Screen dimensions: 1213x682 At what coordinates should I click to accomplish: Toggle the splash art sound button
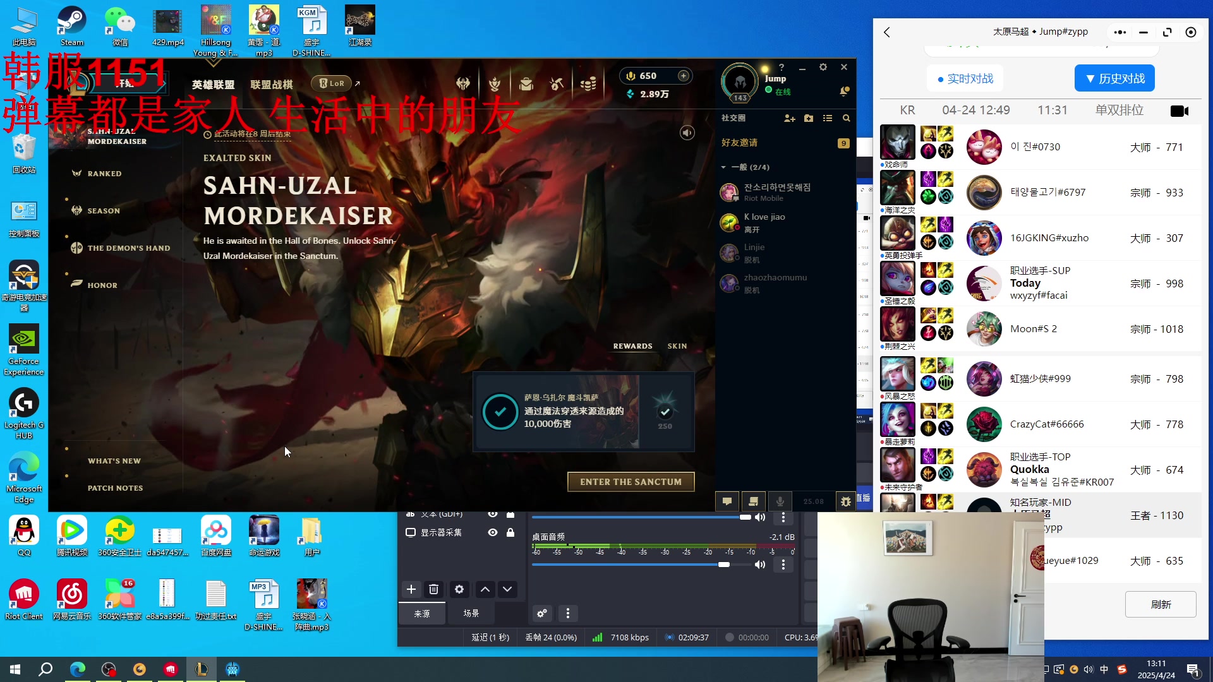pos(687,133)
